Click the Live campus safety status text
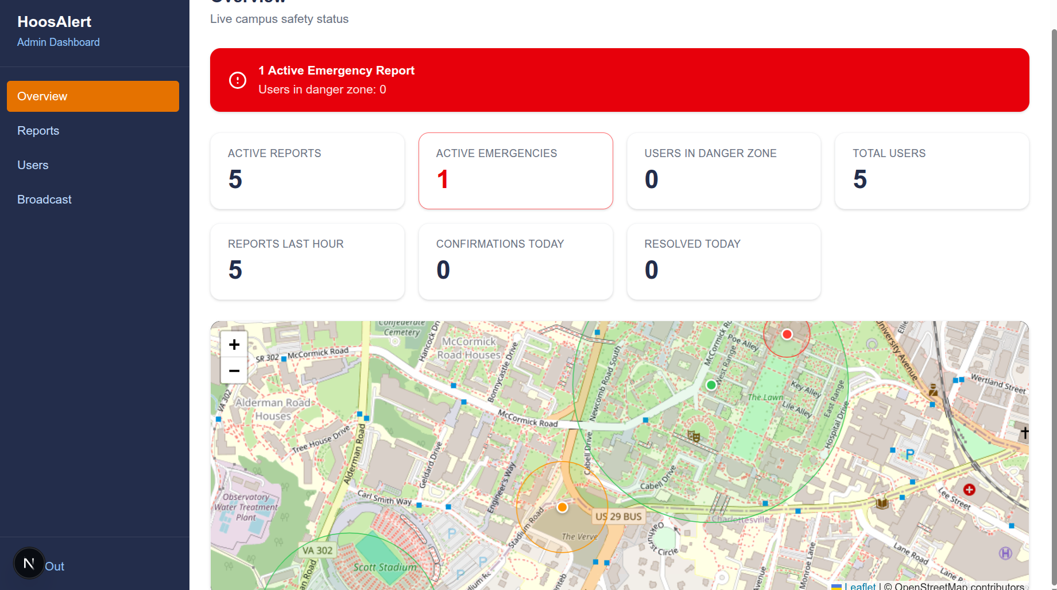This screenshot has height=590, width=1057. 279,19
